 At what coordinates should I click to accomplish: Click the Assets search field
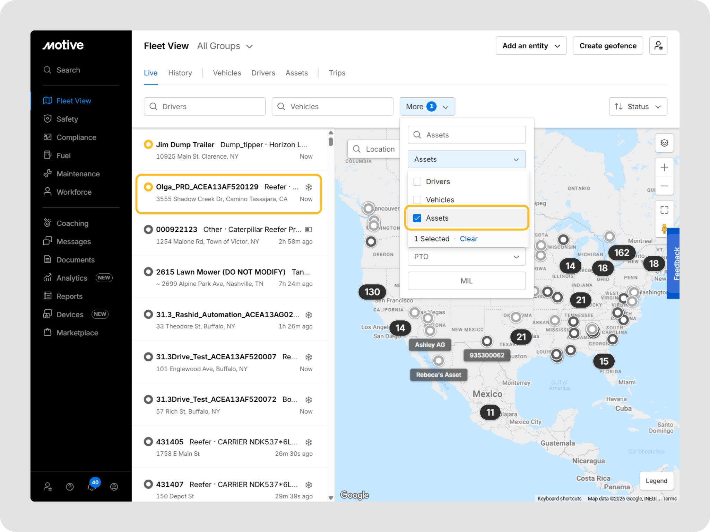[466, 135]
